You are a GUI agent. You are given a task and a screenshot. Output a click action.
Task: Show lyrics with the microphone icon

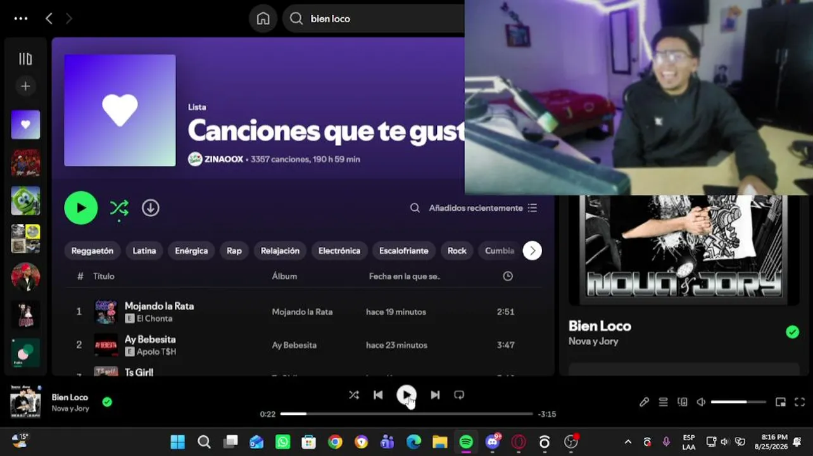(x=644, y=402)
